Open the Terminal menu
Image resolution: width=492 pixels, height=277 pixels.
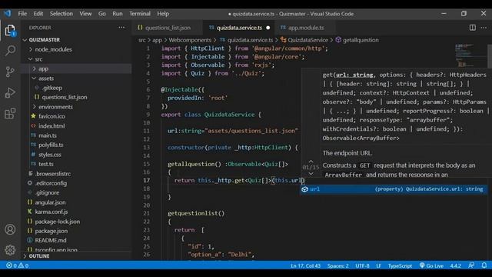tap(140, 14)
